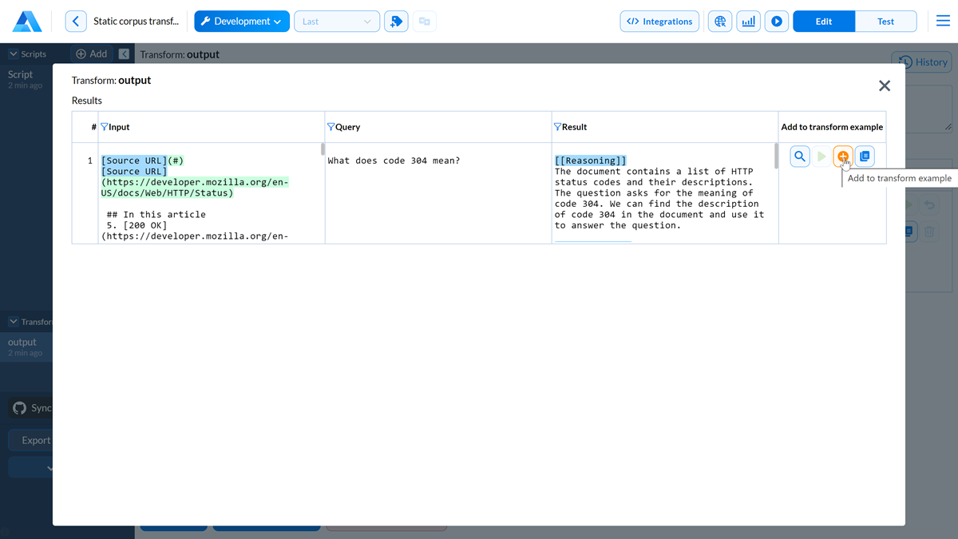This screenshot has height=539, width=958.
Task: Click the tag-plus icon next to Last dropdown
Action: click(396, 22)
